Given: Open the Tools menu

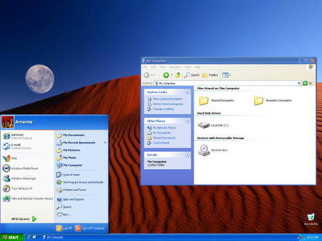Looking at the screenshot, I should 188,67.
